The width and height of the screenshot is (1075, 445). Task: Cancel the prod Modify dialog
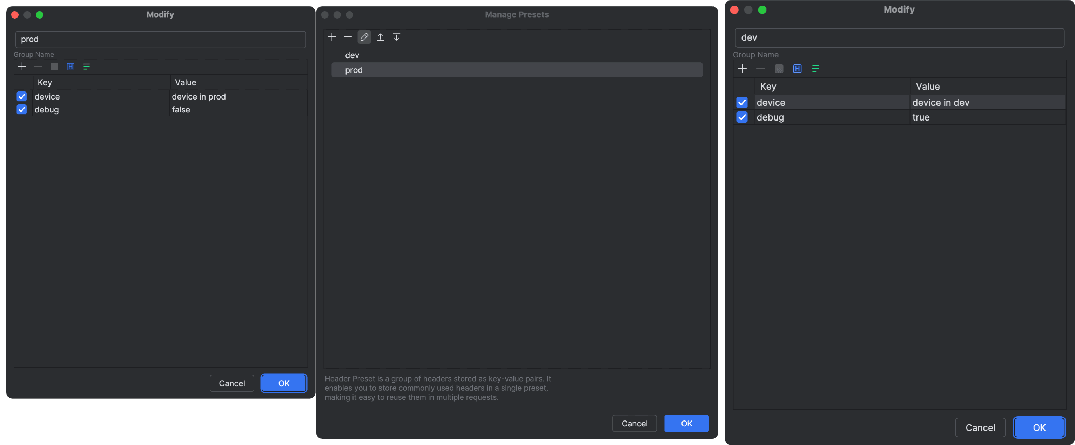coord(231,383)
